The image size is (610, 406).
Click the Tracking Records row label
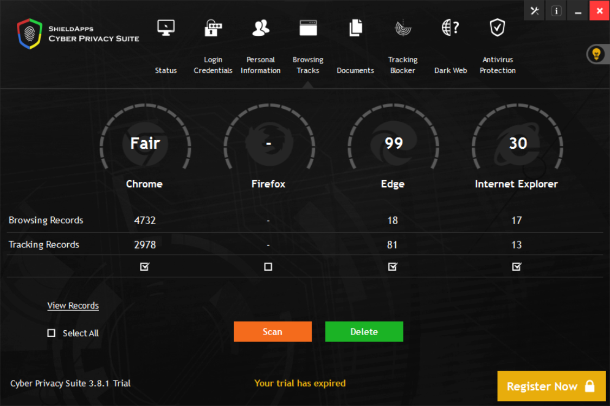44,244
